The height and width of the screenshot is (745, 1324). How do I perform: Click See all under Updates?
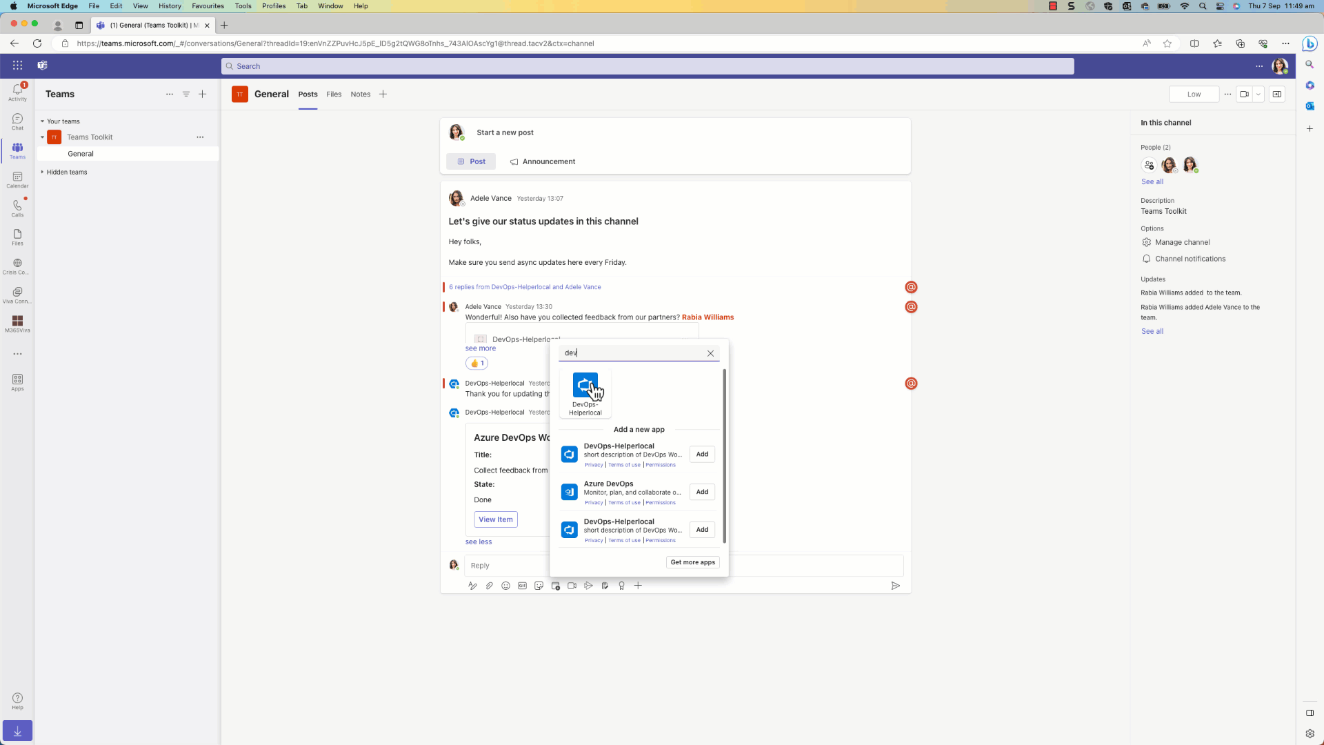coord(1152,332)
